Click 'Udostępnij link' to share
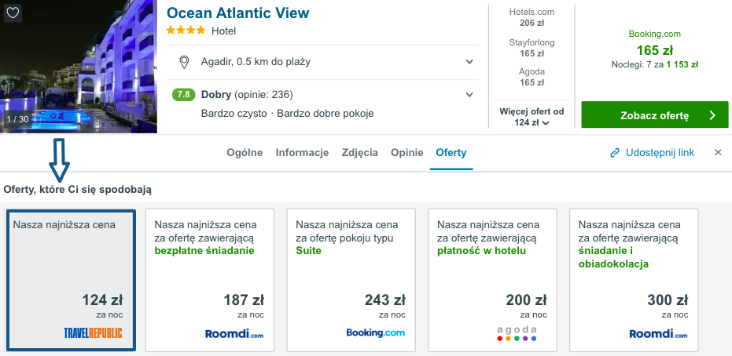732x356 pixels. click(x=659, y=153)
